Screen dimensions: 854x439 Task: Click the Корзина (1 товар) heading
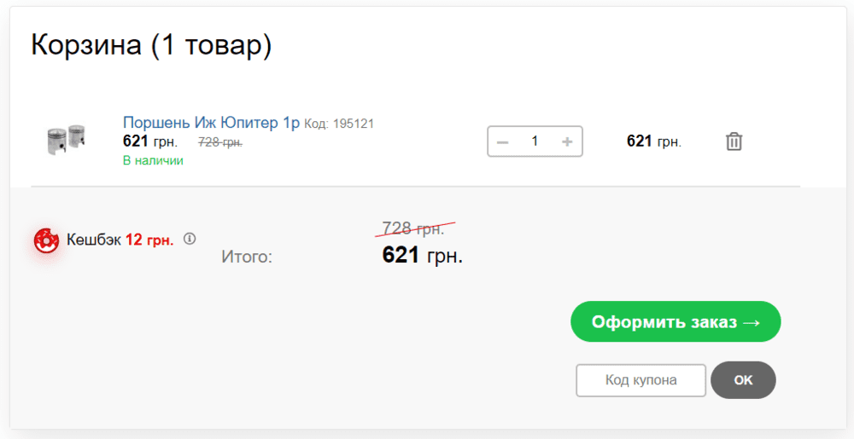tap(151, 45)
